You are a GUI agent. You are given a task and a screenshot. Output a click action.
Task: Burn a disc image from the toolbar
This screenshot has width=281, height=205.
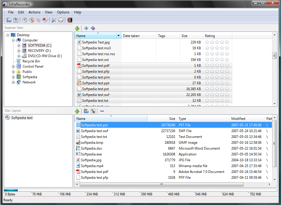point(32,20)
